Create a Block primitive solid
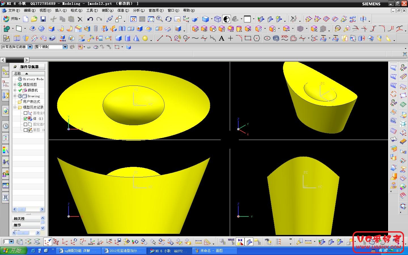 tap(118, 38)
